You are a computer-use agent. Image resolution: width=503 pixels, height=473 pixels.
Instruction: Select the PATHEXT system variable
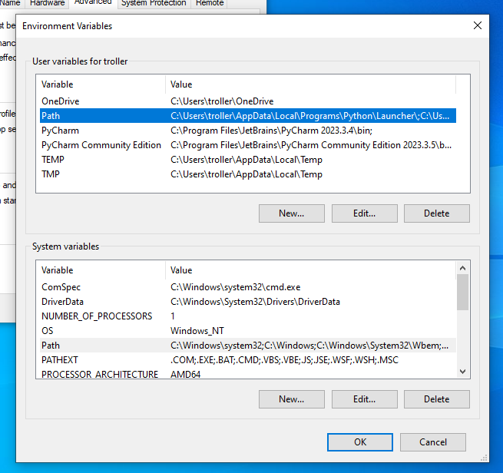60,360
